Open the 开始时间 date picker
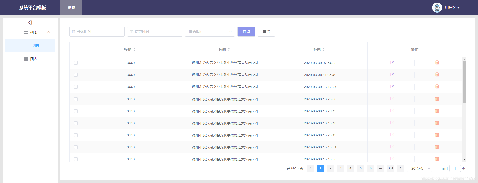 [97, 32]
